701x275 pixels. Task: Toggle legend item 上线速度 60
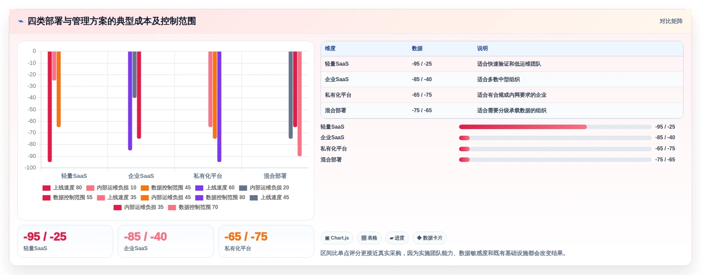(x=215, y=188)
